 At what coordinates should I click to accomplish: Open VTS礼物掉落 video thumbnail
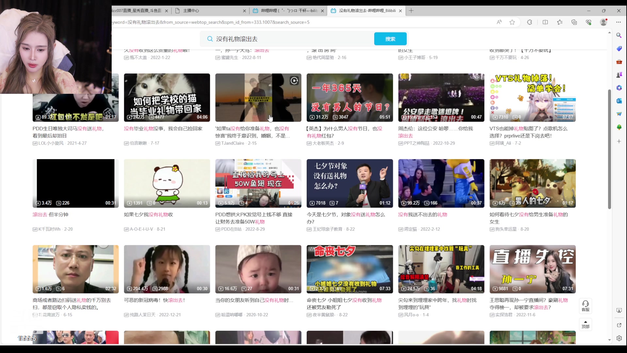coord(533,97)
